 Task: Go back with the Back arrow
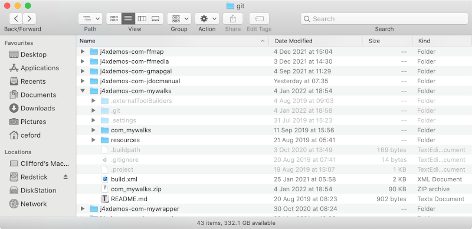[17, 19]
